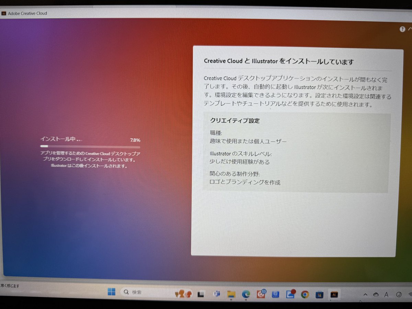Click the 関心のある制作分野 label

tap(235, 174)
